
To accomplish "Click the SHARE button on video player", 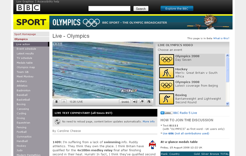I will pos(125,102).
